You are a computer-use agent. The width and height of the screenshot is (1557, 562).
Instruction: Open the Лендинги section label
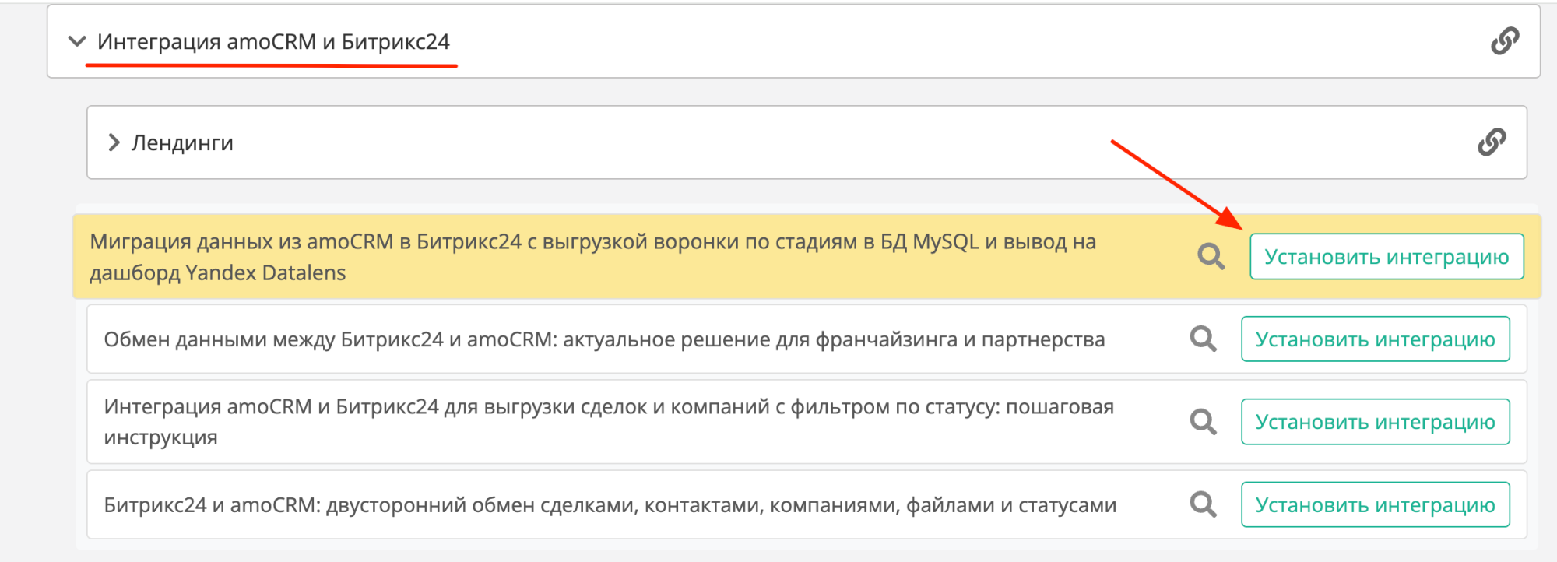(x=182, y=143)
